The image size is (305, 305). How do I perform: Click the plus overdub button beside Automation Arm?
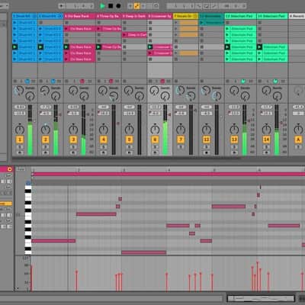130,6
